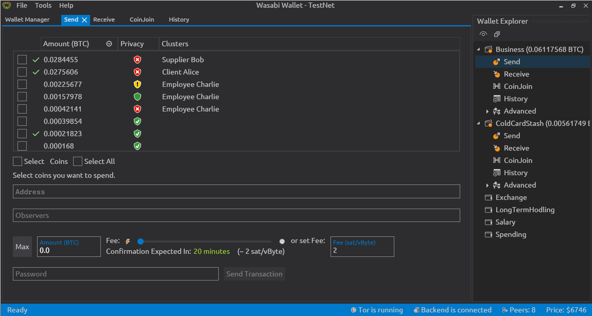Screen dimensions: 592x316
Task: Click the green check shield for 0.00021823
Action: coord(137,134)
